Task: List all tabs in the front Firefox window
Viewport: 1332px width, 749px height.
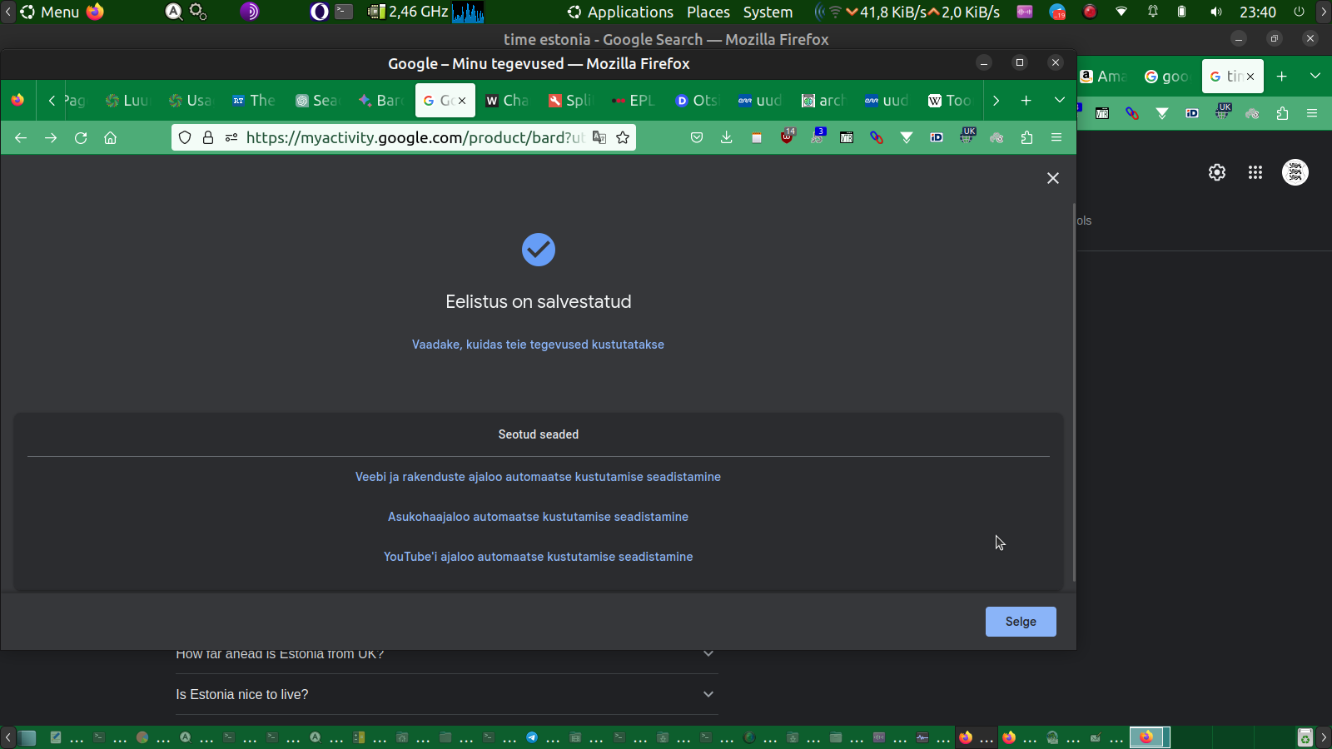Action: point(1060,101)
